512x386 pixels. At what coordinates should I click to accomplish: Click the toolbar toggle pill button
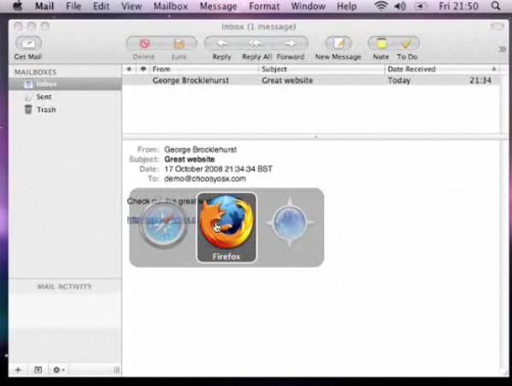coord(497,27)
